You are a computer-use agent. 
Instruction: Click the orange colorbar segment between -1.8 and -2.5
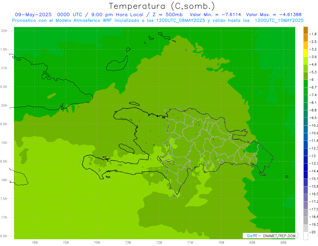306,38
